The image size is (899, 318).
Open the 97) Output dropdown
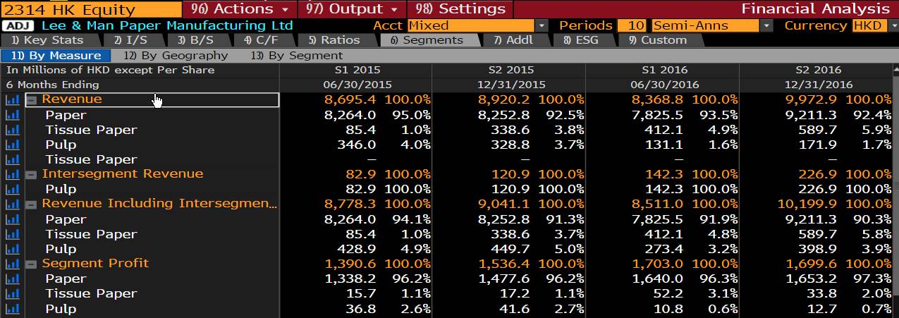353,9
